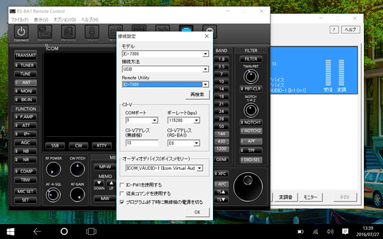Click the モニター button
The height and width of the screenshot is (239, 383).
(x=311, y=197)
